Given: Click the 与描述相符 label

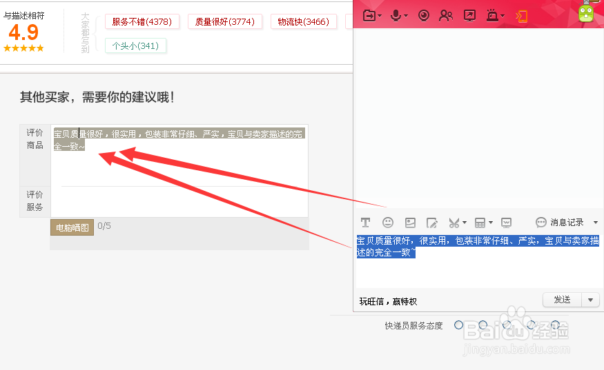Looking at the screenshot, I should click(24, 16).
